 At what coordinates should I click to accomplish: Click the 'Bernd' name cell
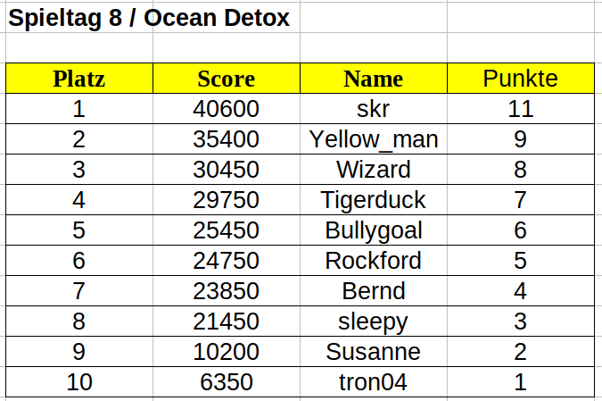click(373, 291)
